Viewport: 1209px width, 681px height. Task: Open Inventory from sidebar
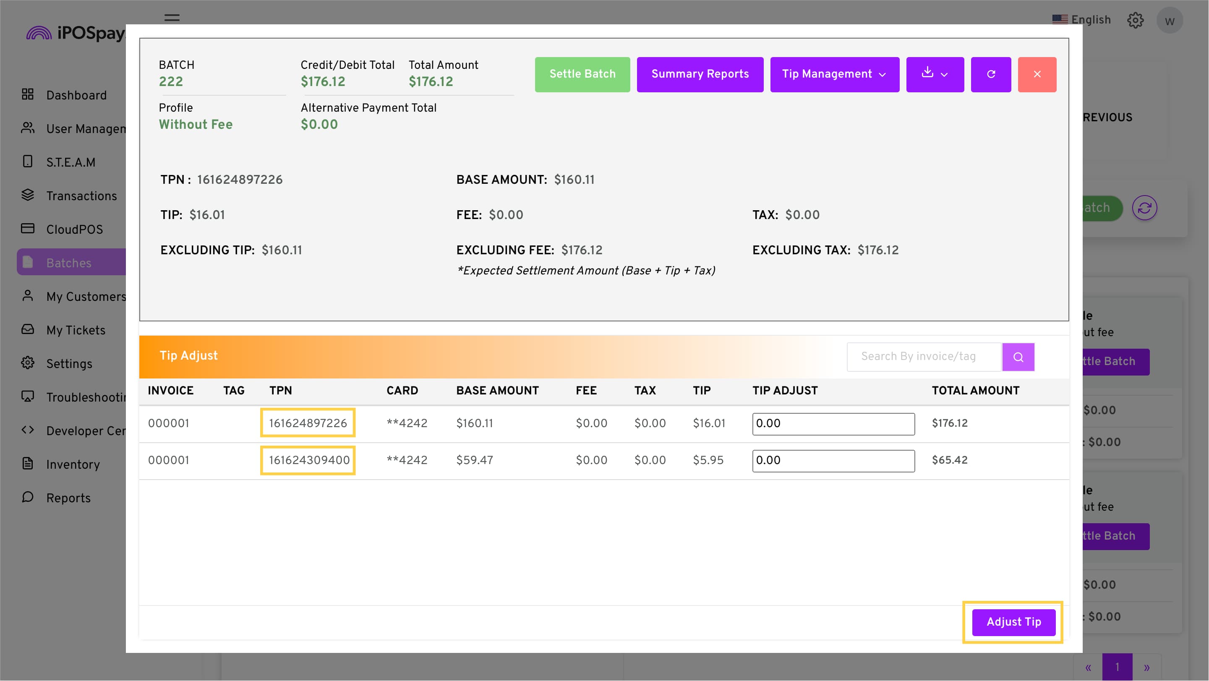[73, 464]
